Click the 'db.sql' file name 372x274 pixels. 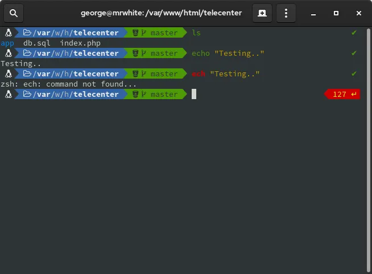coord(37,43)
